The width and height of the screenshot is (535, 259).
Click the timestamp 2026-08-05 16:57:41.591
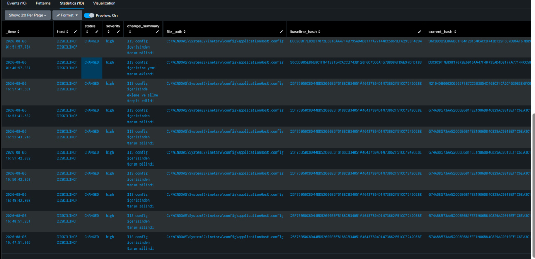[x=18, y=86]
